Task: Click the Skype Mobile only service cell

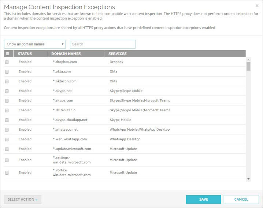Action: [121, 120]
